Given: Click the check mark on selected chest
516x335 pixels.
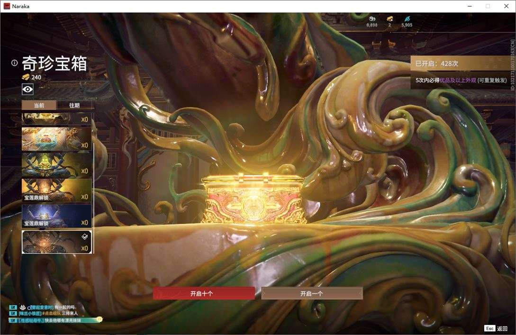Looking at the screenshot, I should (x=84, y=236).
